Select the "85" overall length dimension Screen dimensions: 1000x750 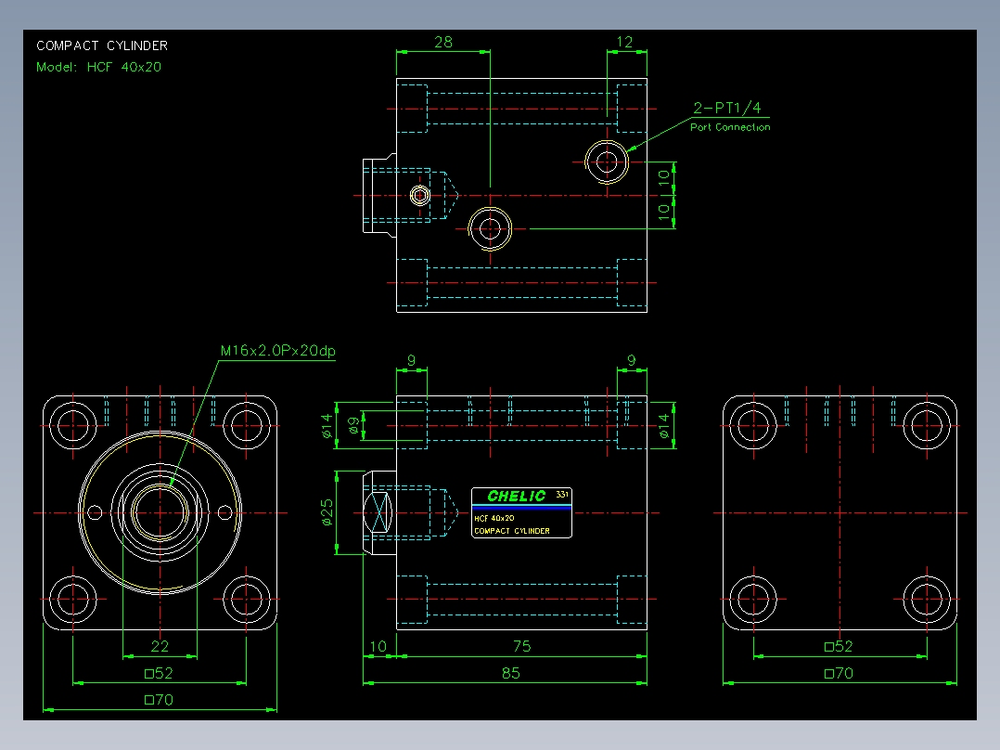511,673
